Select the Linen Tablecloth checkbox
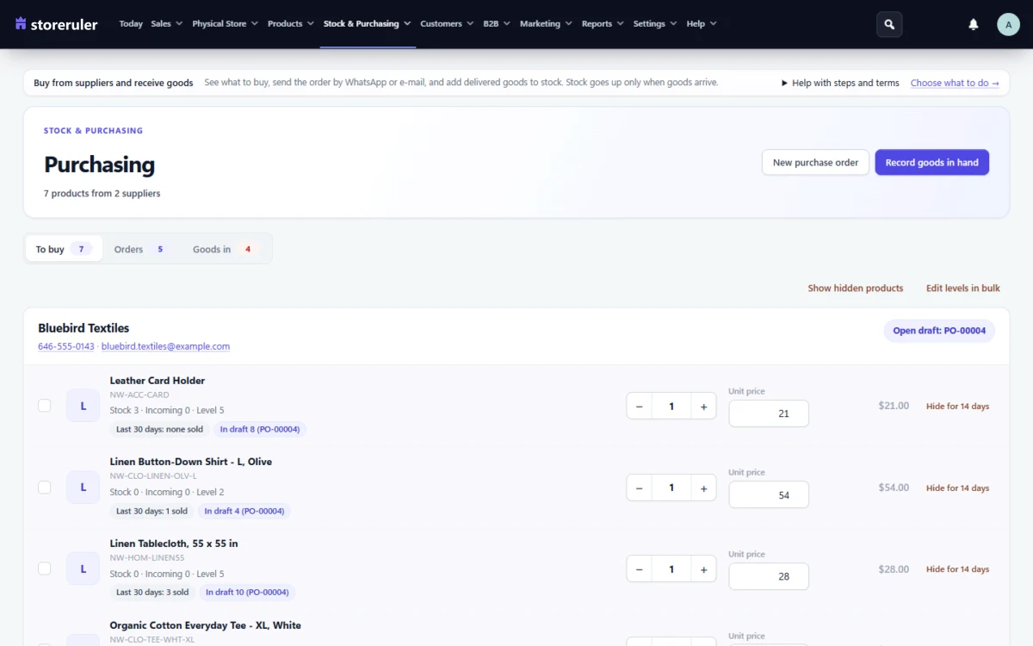Viewport: 1033px width, 646px height. point(45,568)
